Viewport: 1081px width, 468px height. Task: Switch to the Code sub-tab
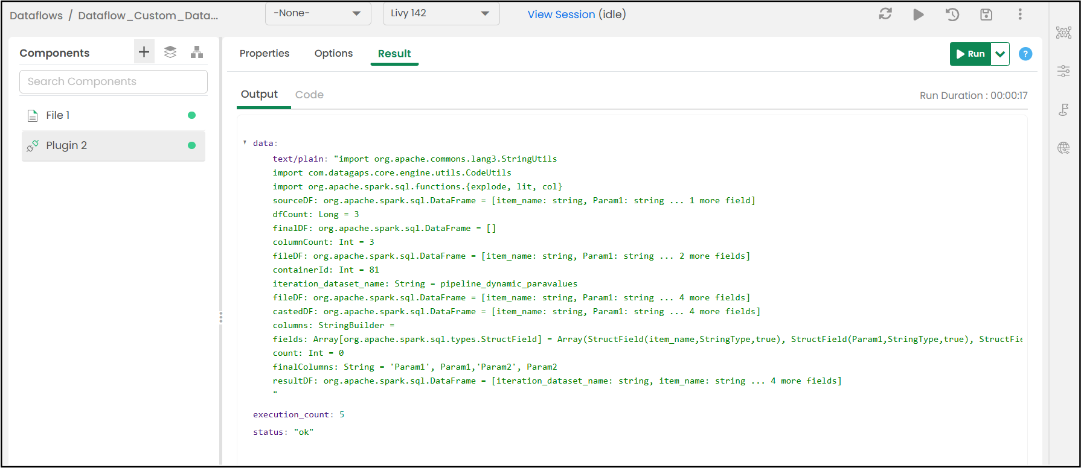tap(309, 95)
